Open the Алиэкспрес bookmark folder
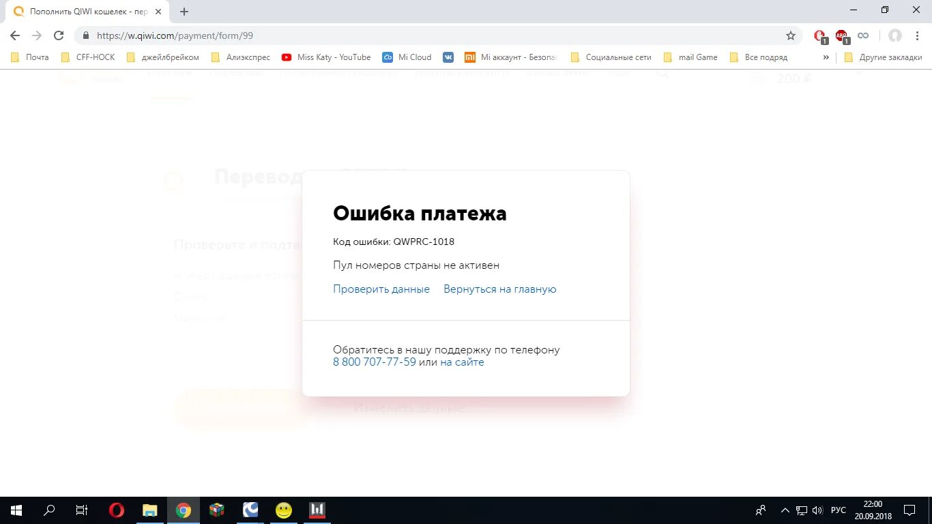Image resolution: width=932 pixels, height=524 pixels. tap(241, 57)
